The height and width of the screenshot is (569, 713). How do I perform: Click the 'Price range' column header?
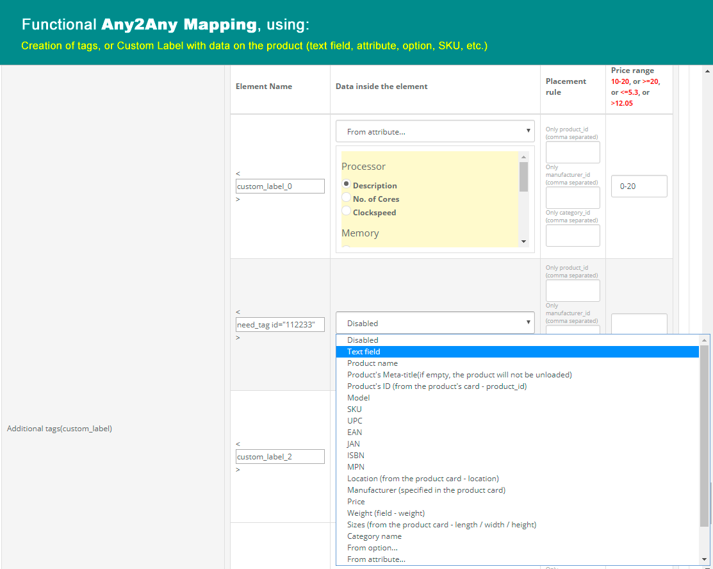[x=632, y=70]
